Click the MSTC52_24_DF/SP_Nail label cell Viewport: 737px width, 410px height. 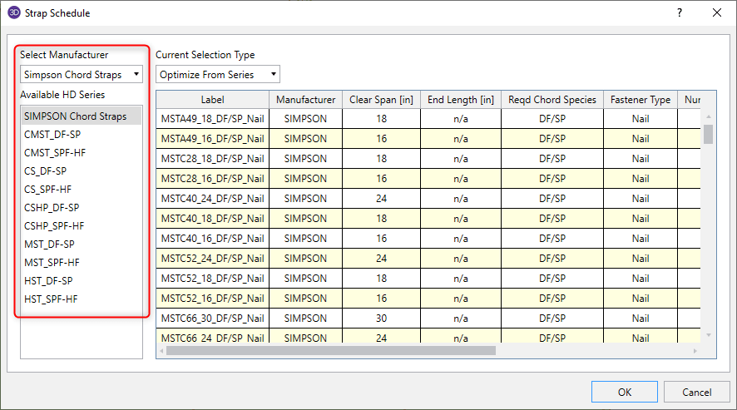[212, 259]
